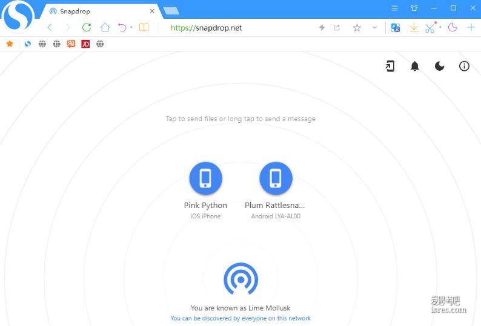Go to browser home page
The width and height of the screenshot is (481, 326).
(105, 28)
